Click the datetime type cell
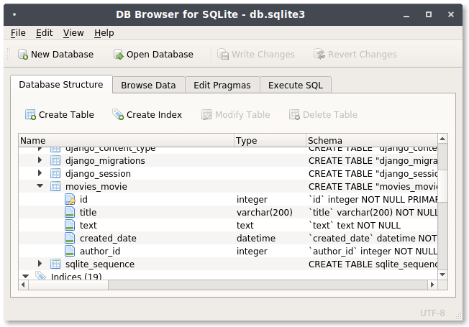The width and height of the screenshot is (469, 327). tap(256, 238)
